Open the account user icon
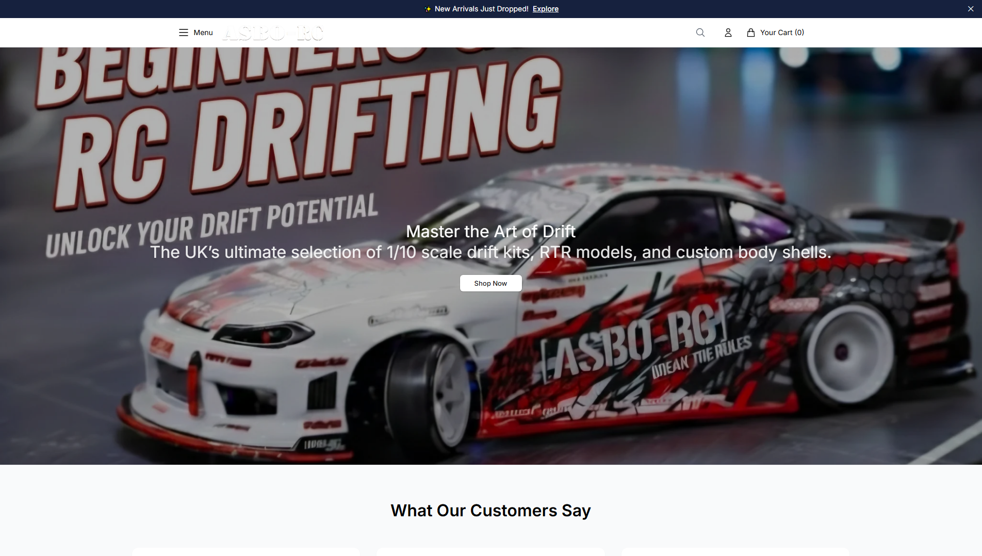982x556 pixels. 728,32
